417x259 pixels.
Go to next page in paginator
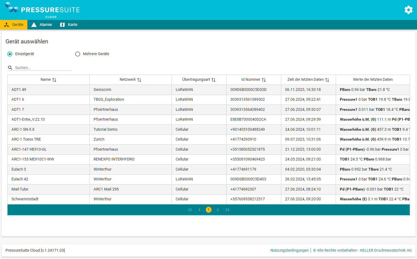218,210
